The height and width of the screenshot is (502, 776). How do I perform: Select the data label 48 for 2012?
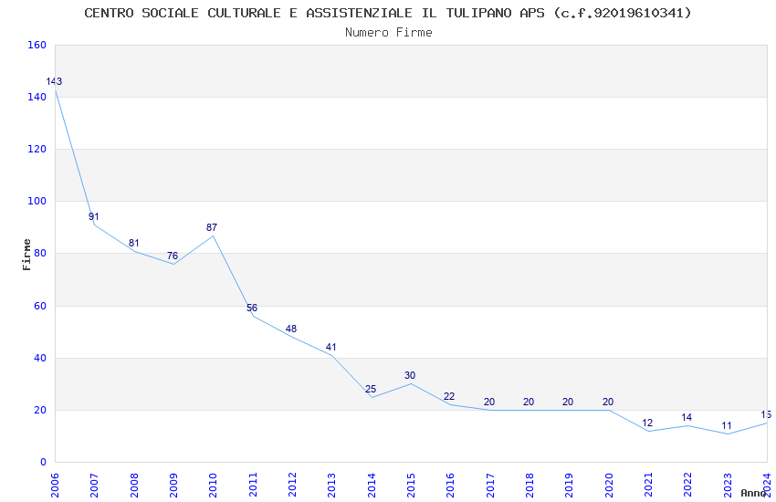coord(291,329)
